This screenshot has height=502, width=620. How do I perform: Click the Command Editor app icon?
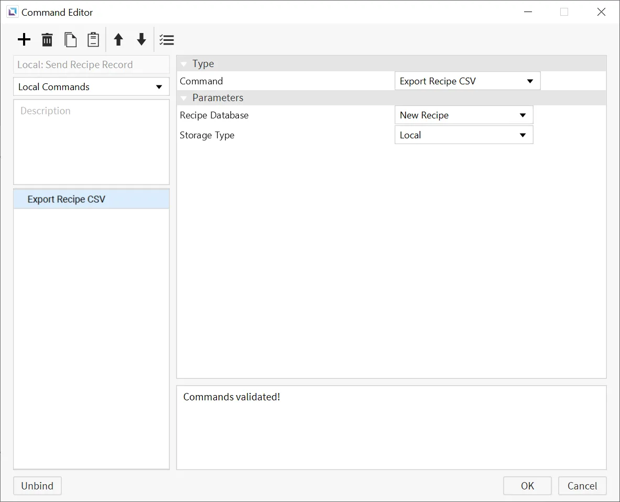click(12, 12)
